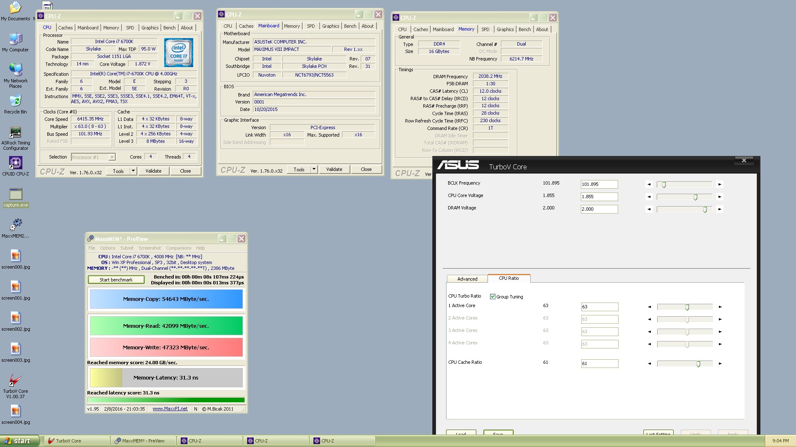Decrease 1 Active Core ratio with left arrow

point(649,307)
